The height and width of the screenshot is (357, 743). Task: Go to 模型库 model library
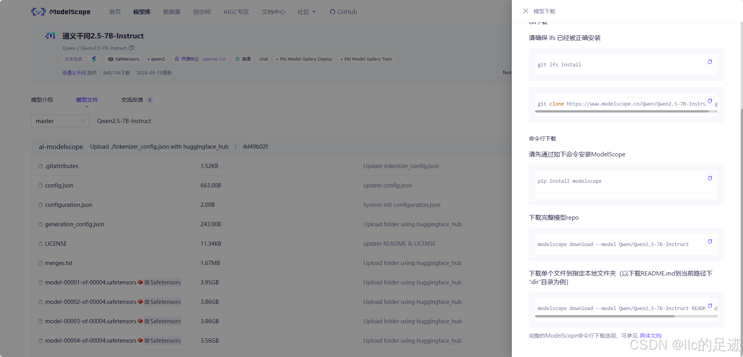(142, 12)
